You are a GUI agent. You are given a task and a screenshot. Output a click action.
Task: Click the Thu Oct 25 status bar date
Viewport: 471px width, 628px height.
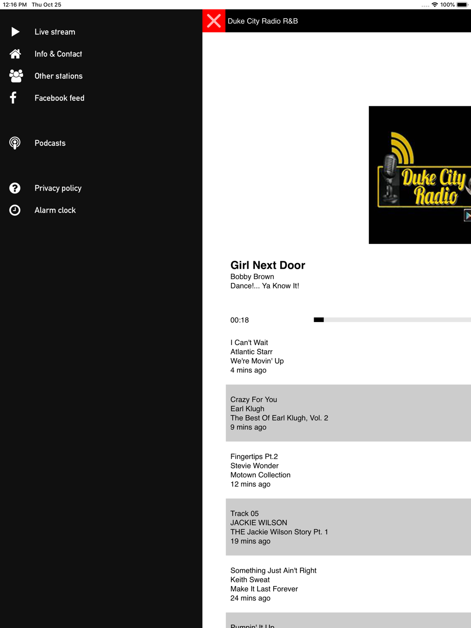point(47,5)
